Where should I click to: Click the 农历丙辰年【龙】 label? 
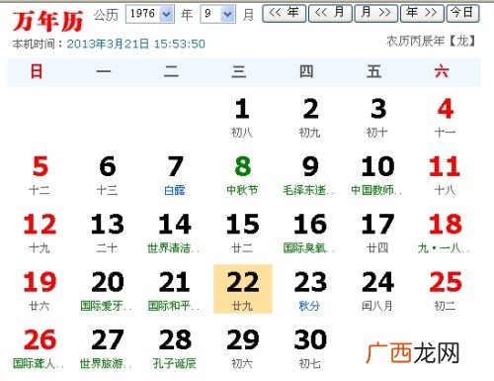click(x=432, y=42)
